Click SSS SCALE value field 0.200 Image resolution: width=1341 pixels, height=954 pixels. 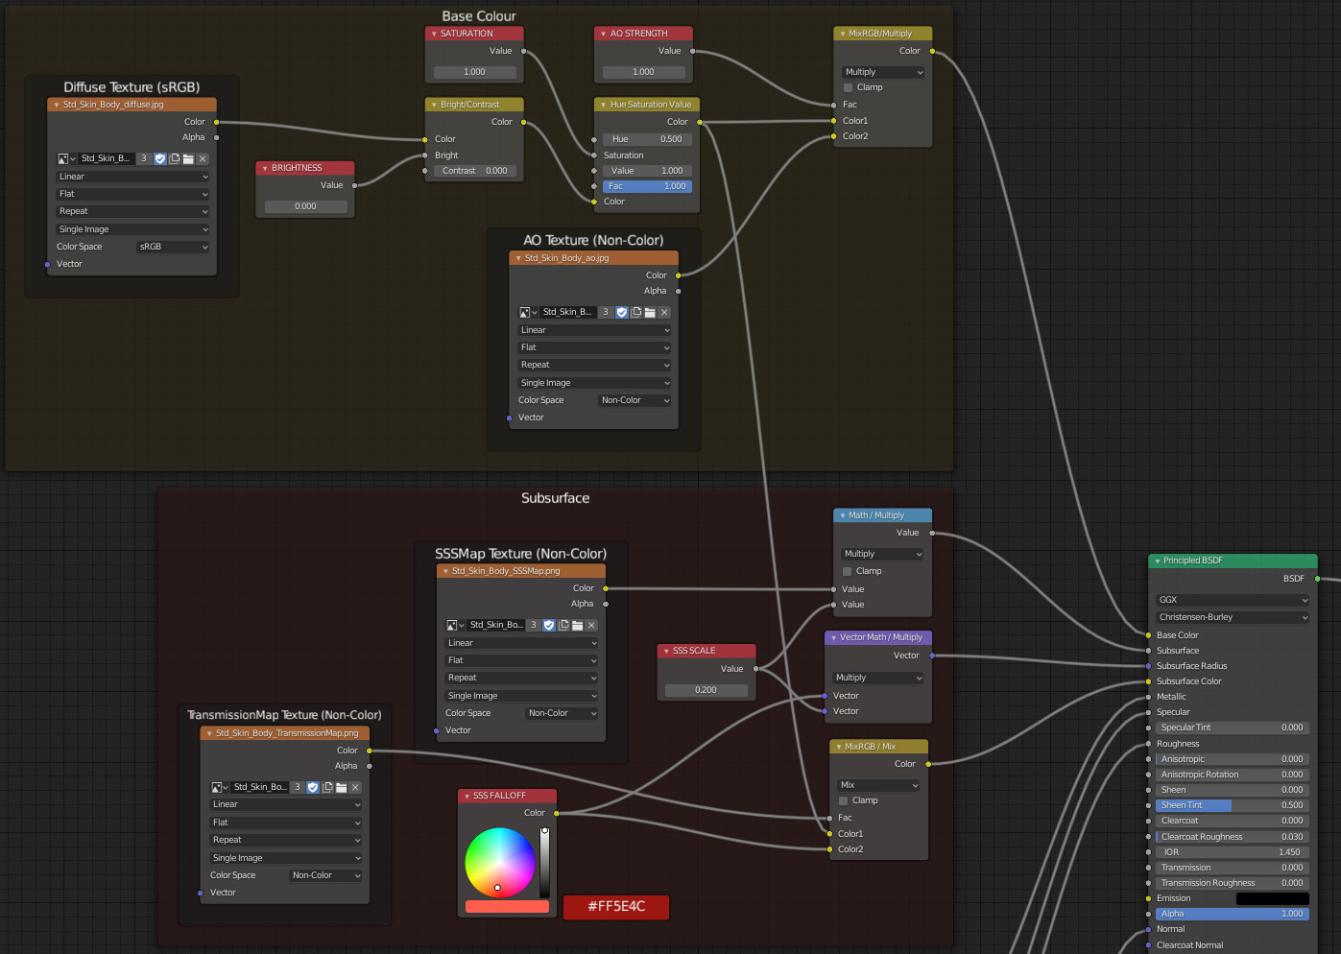(x=706, y=690)
